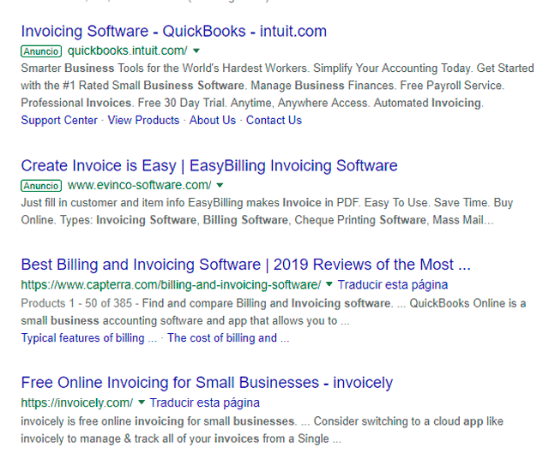Open the Invoicing Software - QuickBooks result title
This screenshot has height=465, width=549.
tap(173, 32)
